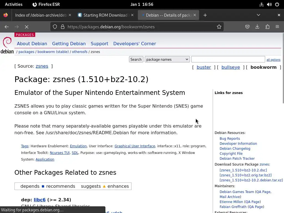The image size is (284, 213).
Task: Open Developers' Corner in the navigation
Action: [x=135, y=44]
